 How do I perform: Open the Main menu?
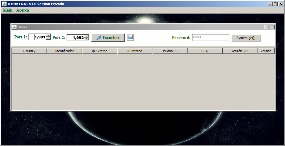8,10
